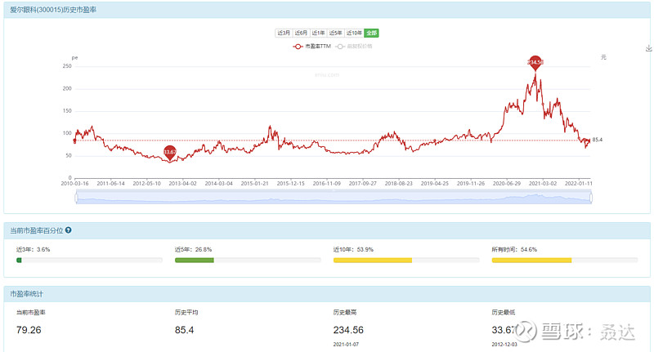Click the x-axis date 2022-01-11
This screenshot has width=654, height=352.
(579, 183)
